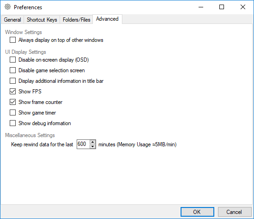Check Disable on-screen display (OSD)
This screenshot has width=254, height=219.
click(12, 60)
